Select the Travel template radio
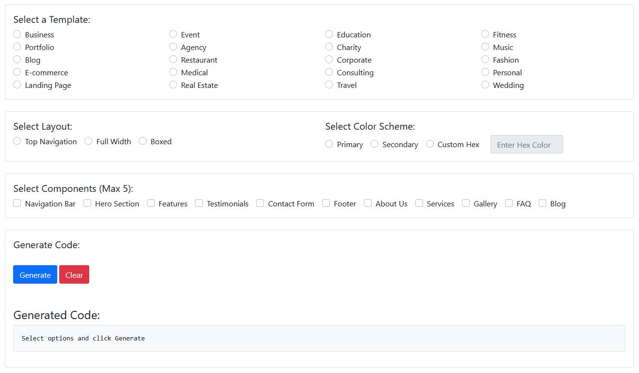This screenshot has width=639, height=373. 329,85
